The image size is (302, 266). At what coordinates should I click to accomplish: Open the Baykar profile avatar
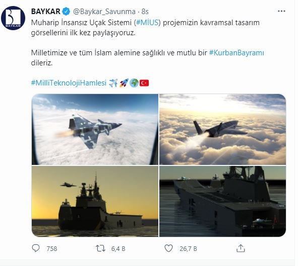(x=13, y=18)
